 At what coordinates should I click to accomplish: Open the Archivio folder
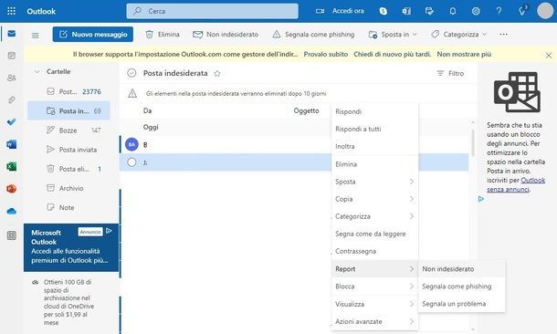tap(68, 188)
